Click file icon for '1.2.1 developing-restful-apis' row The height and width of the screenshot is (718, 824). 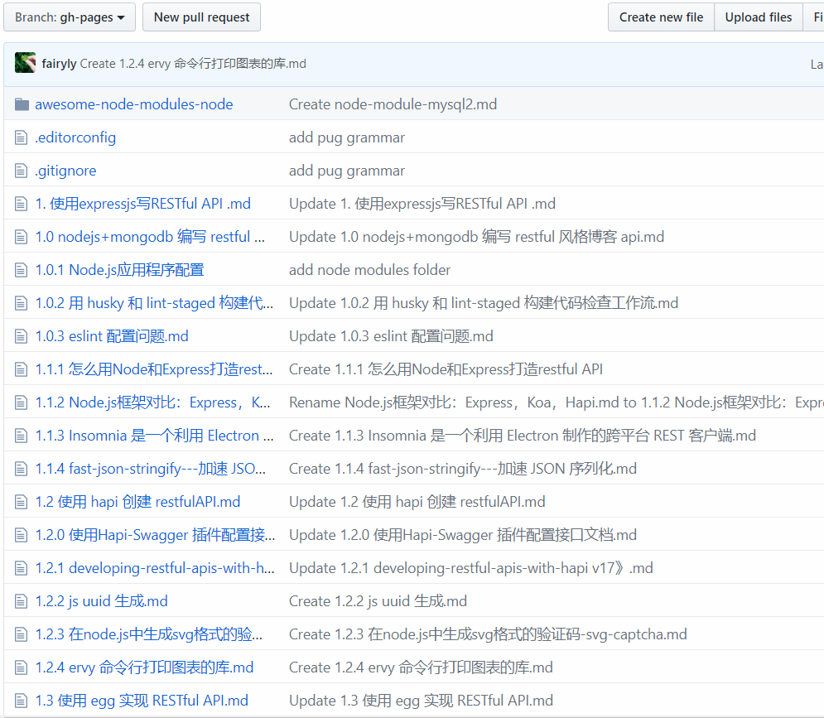tap(21, 568)
